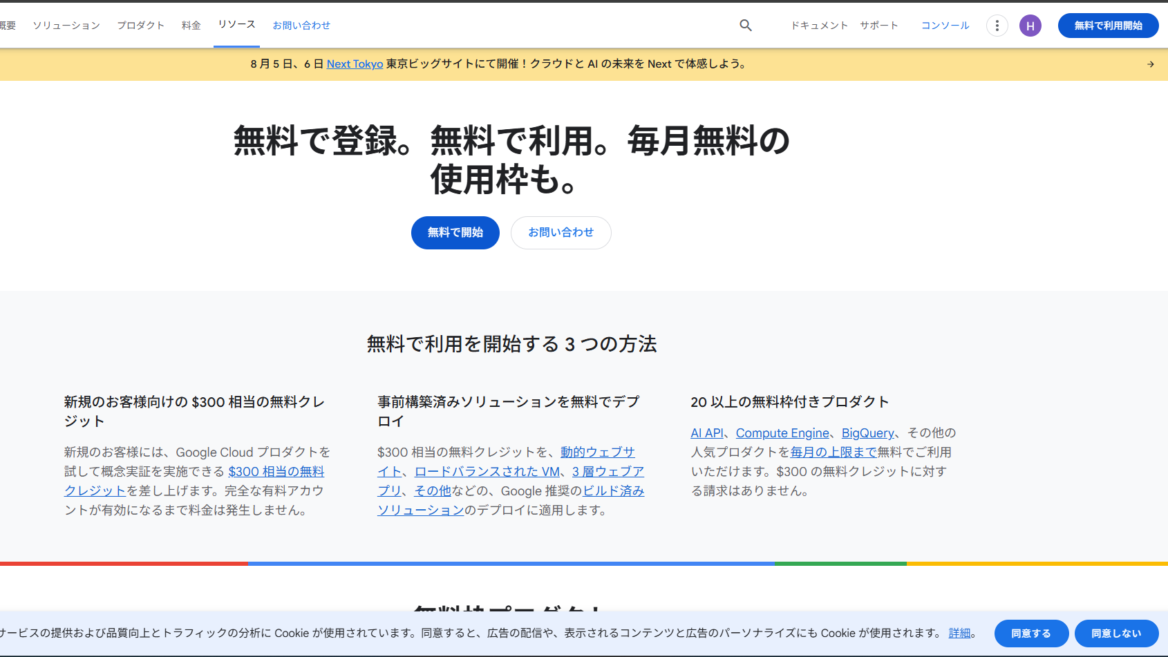Open the three-dot more options menu
This screenshot has width=1168, height=657.
(x=997, y=26)
